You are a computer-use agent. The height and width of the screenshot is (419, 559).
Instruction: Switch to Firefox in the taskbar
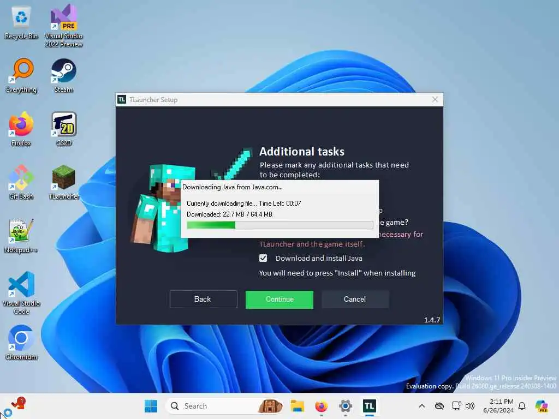click(x=321, y=406)
